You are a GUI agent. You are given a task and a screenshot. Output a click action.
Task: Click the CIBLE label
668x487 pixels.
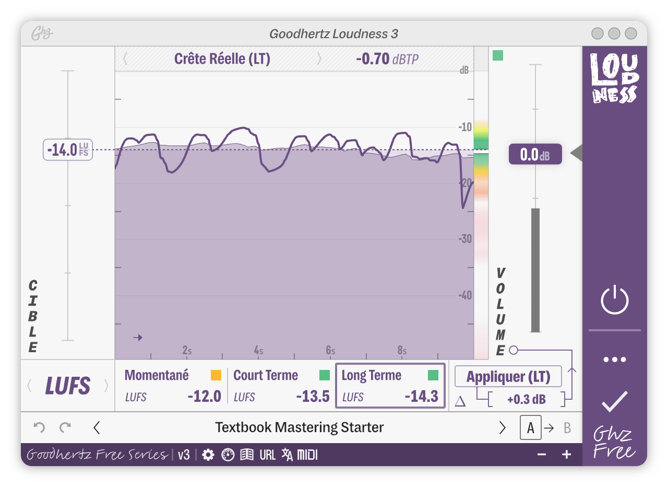pos(33,317)
